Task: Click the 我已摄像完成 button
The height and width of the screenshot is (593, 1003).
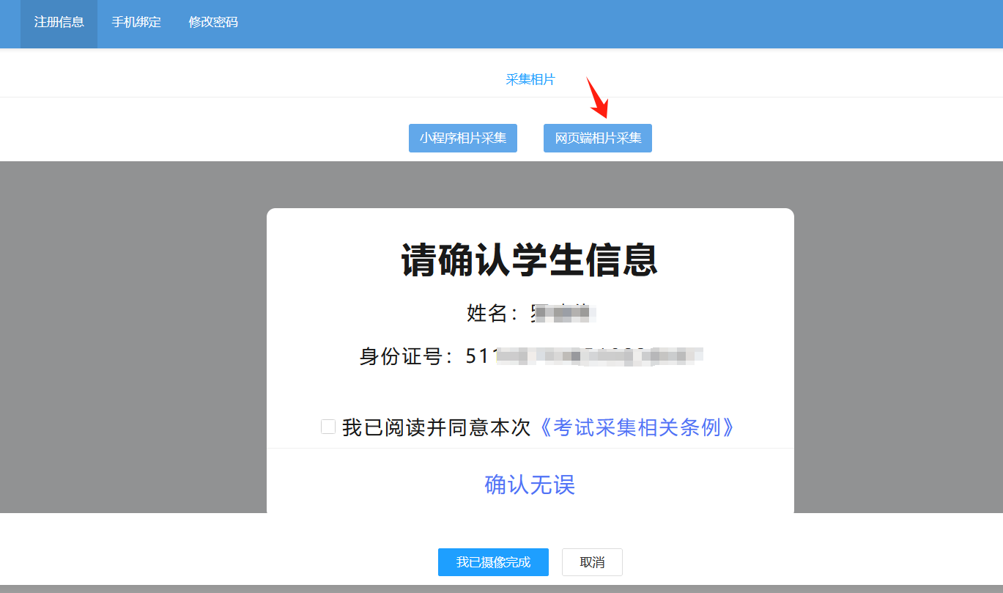Action: pos(493,562)
